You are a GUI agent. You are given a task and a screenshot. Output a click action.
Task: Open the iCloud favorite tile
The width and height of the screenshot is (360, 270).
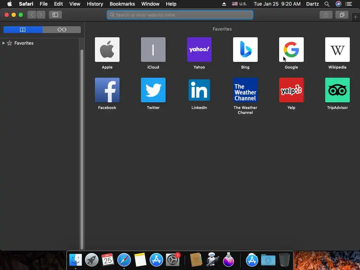tap(153, 50)
